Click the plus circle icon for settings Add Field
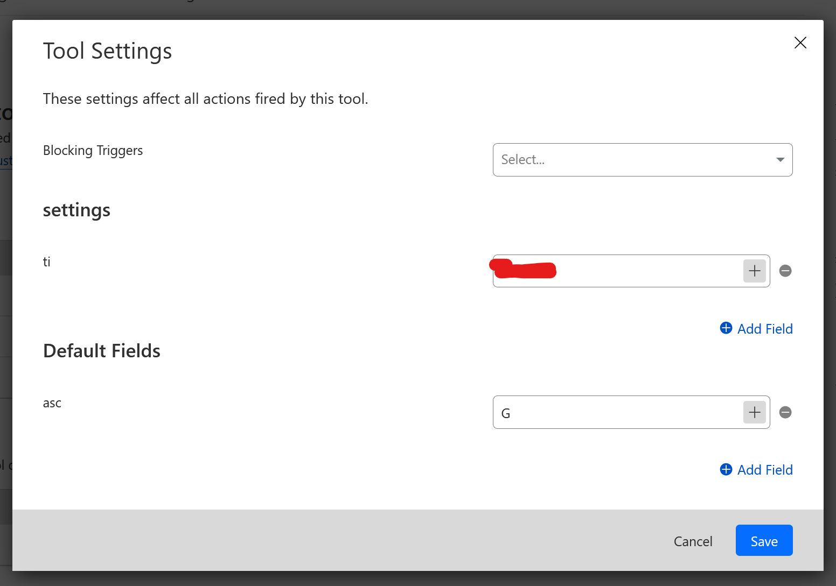836x586 pixels. (726, 328)
